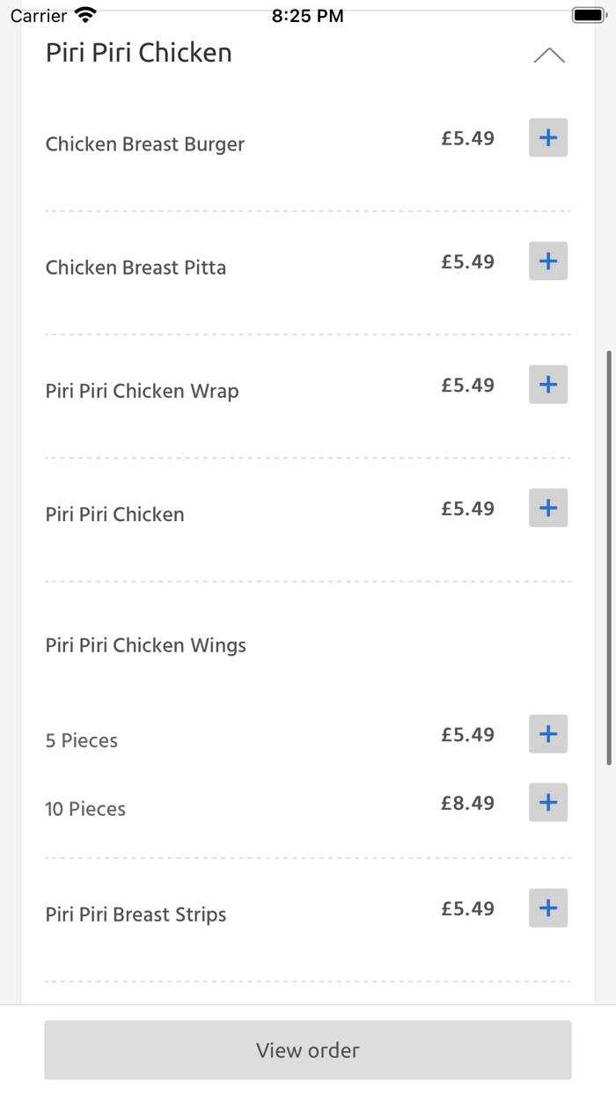Screen dimensions: 616x1095
Task: Click the scrollbar on the right edge
Action: (609, 555)
